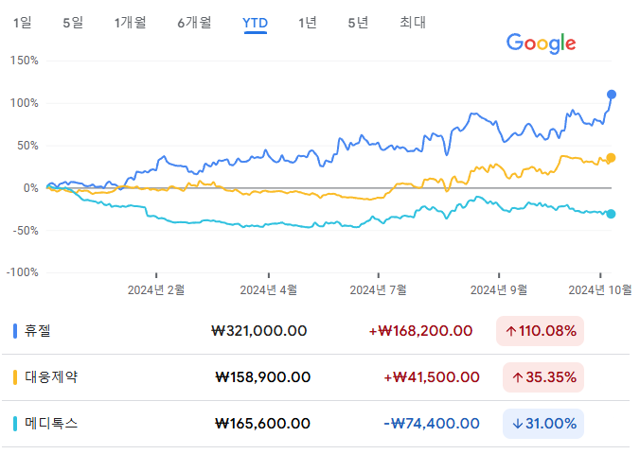The width and height of the screenshot is (640, 454).
Task: Switch to the 6개월 range tab
Action: [194, 23]
